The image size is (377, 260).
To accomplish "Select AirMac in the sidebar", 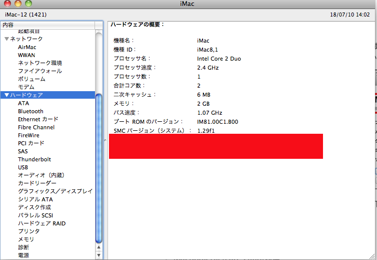I will 27,47.
